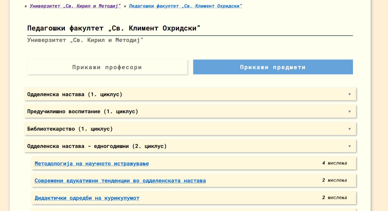Collapse the Одделенска настава - едногодишни section arrow
Viewport: 388px width, 211px height.
349,146
